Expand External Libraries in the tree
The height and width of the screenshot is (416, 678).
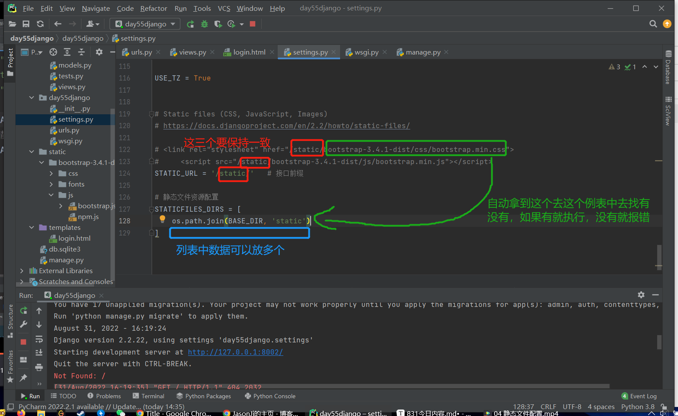(22, 271)
